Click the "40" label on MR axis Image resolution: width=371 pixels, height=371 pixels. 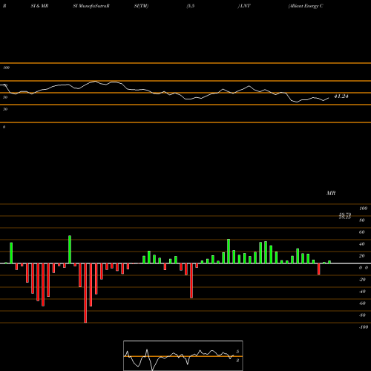point(361,244)
